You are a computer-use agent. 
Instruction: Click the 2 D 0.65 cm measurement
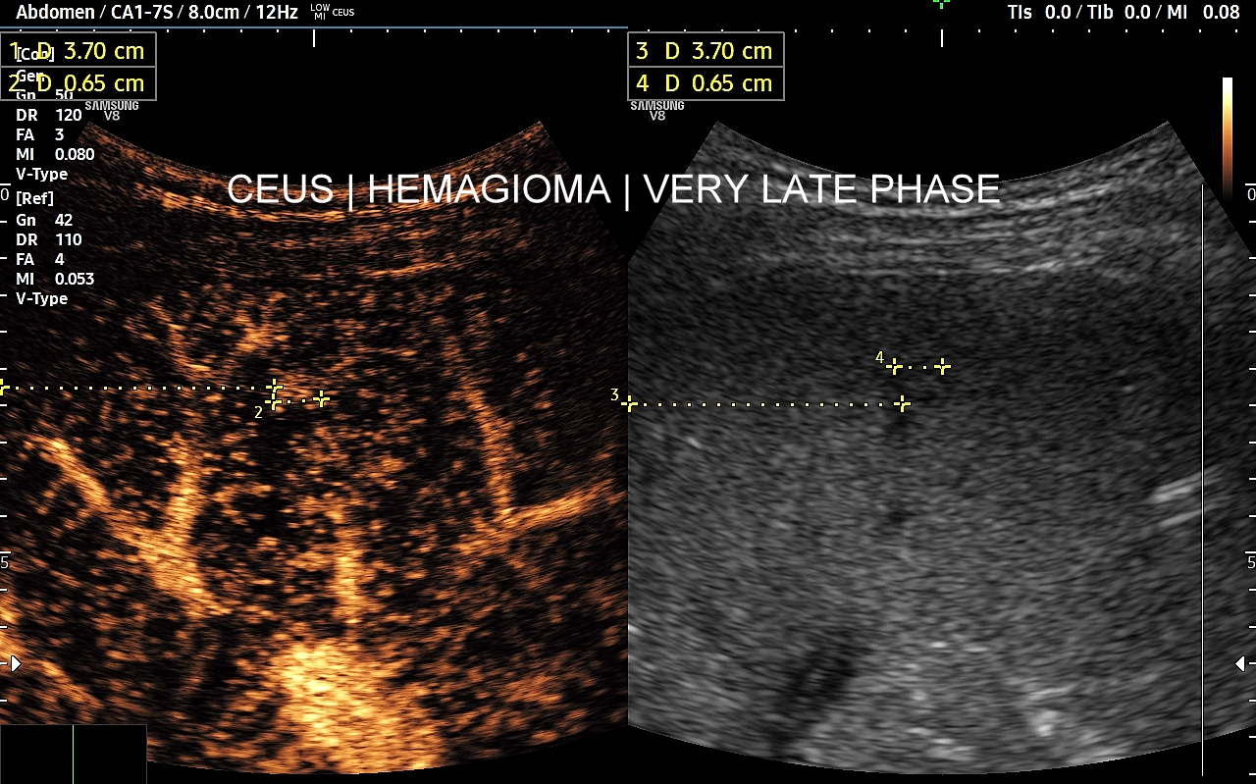pyautogui.click(x=78, y=83)
